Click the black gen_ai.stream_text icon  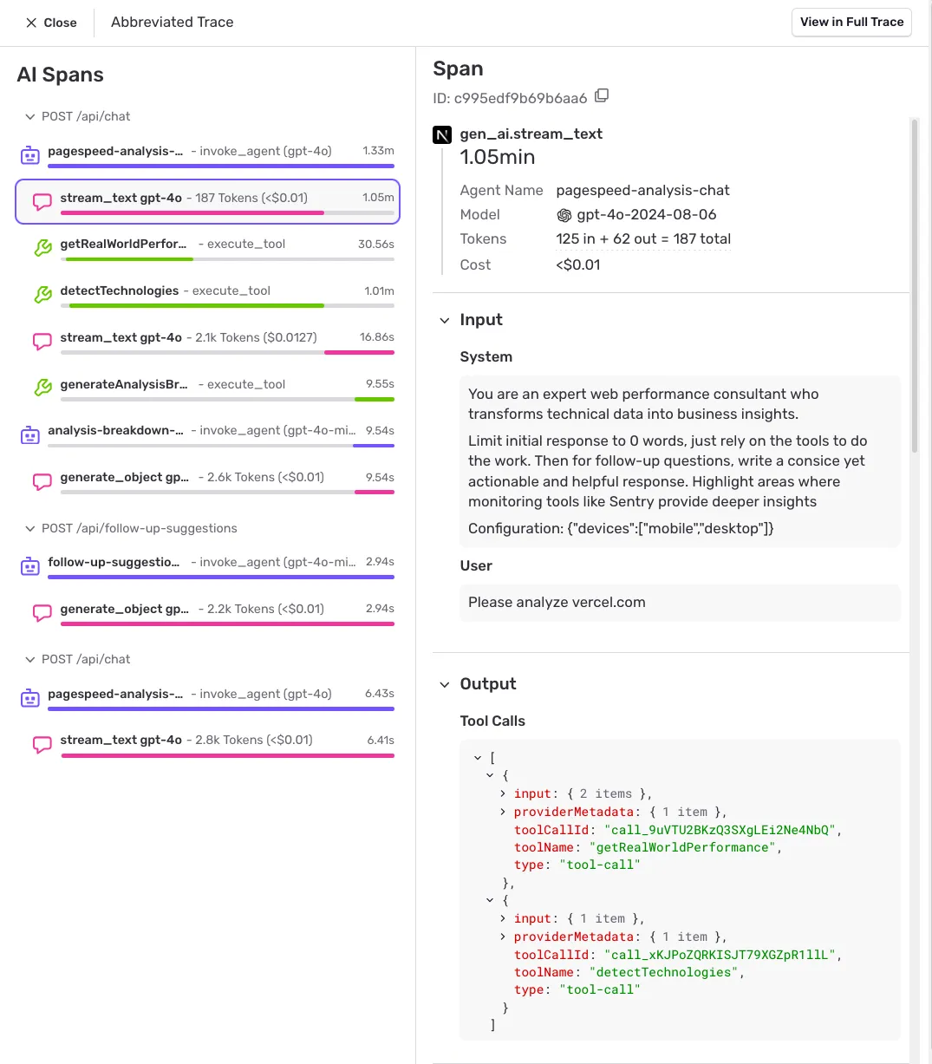point(440,134)
